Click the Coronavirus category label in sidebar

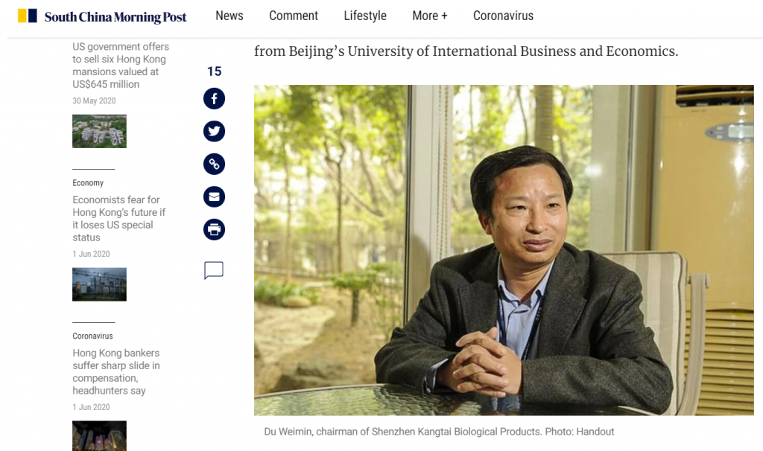[92, 336]
